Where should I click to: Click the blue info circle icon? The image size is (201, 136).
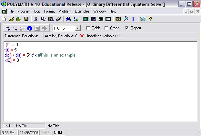[x=30, y=28]
